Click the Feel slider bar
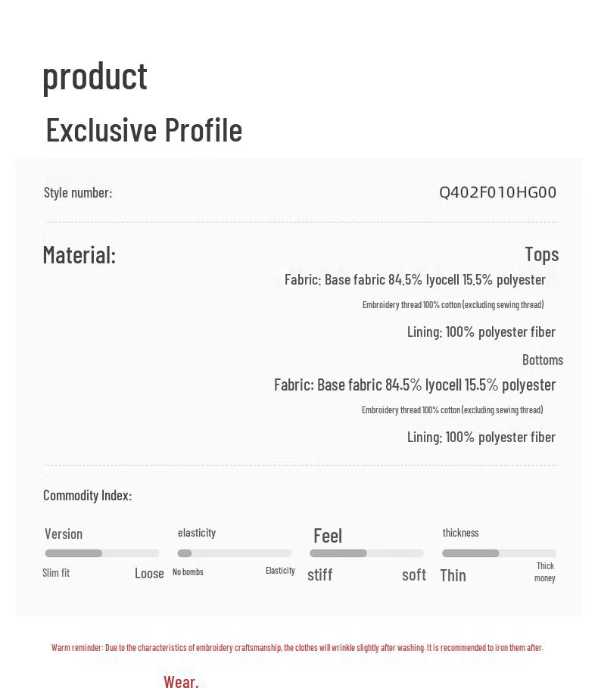This screenshot has width=598, height=688. point(366,553)
